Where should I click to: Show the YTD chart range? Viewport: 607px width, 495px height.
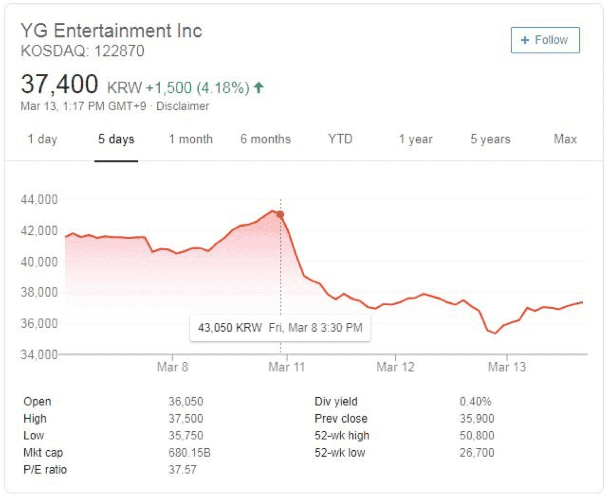(x=340, y=139)
